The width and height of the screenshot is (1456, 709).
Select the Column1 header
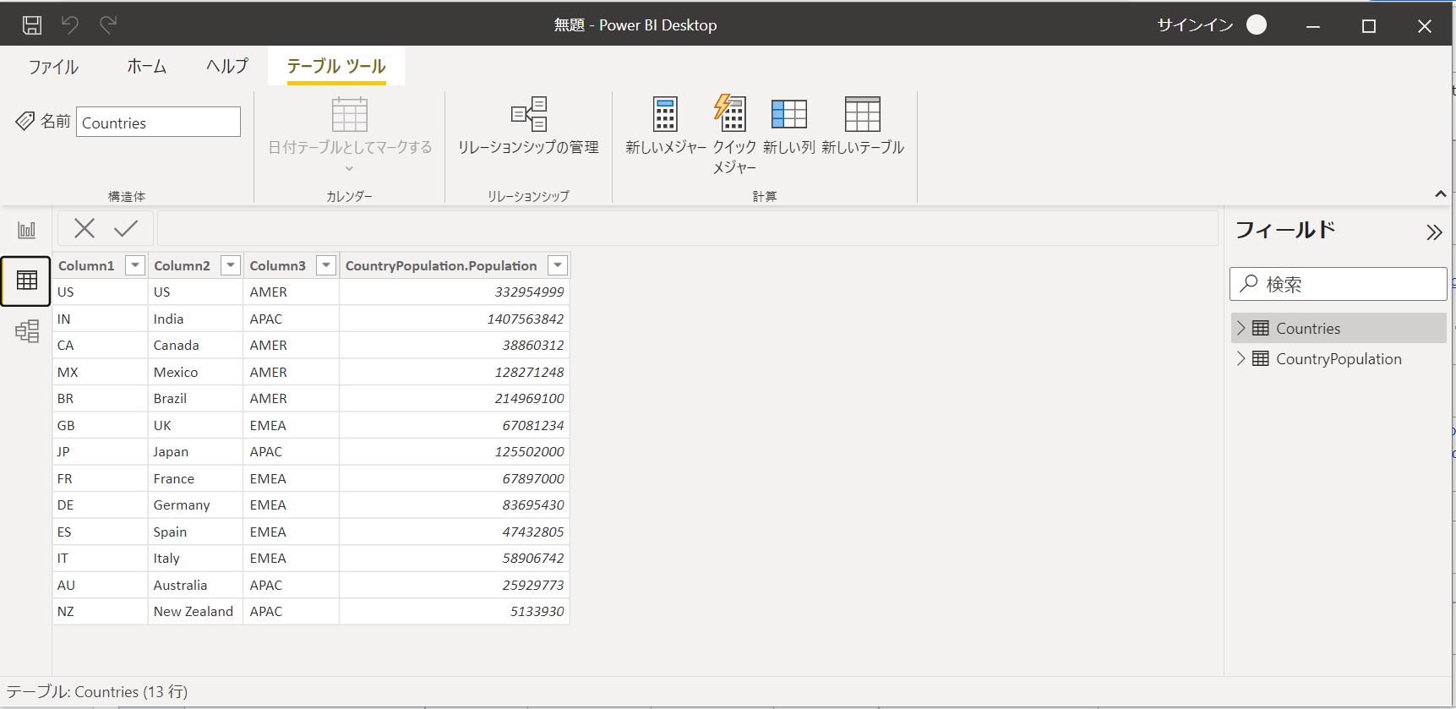coord(86,265)
